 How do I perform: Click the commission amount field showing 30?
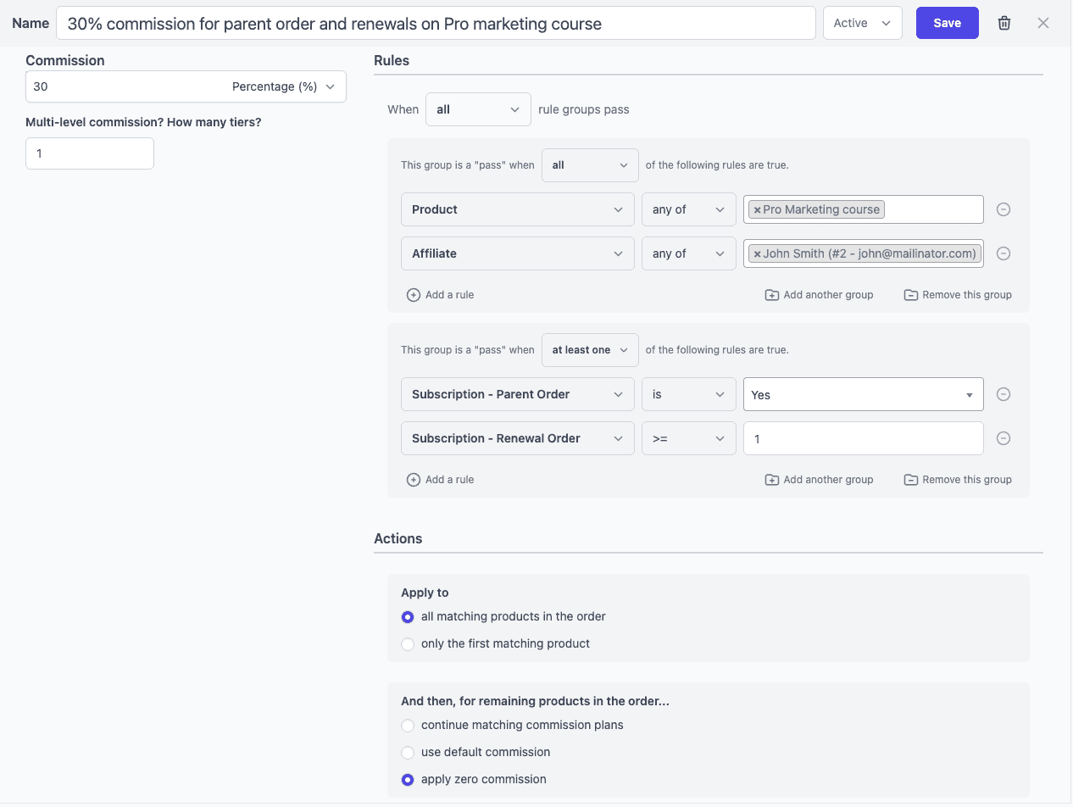tap(125, 86)
